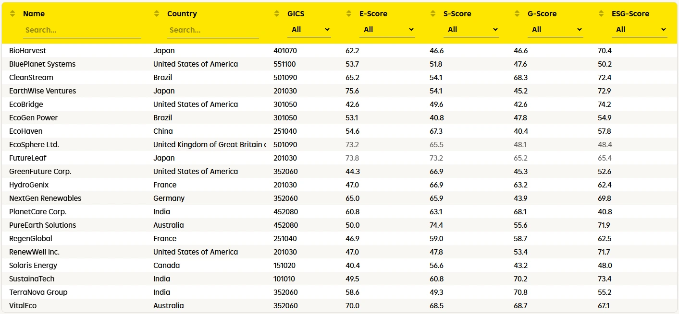This screenshot has width=679, height=314.
Task: Sort table using Country column sort icon
Action: tap(157, 14)
